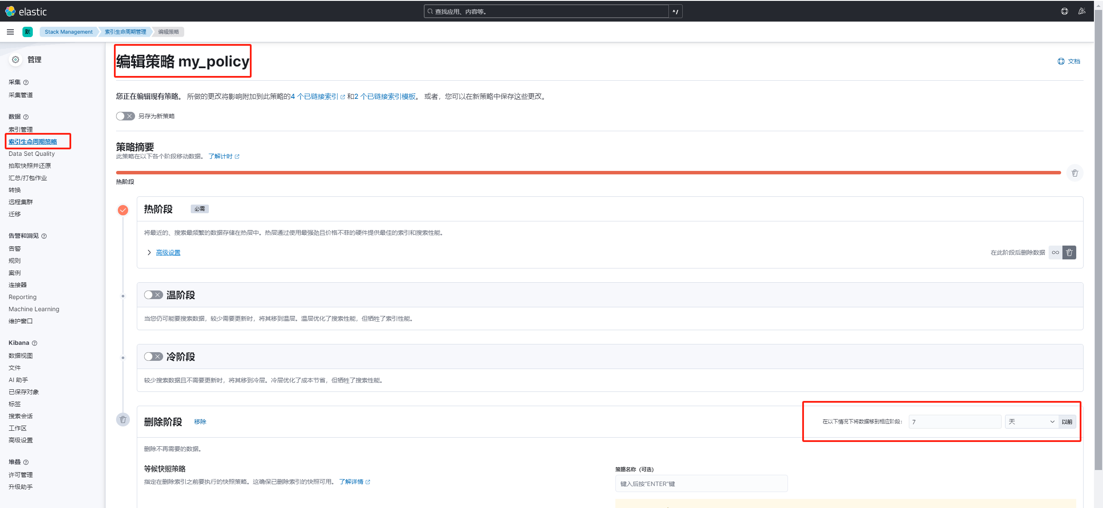Click help icon next to 告警和洞见
Image resolution: width=1103 pixels, height=508 pixels.
click(x=44, y=236)
